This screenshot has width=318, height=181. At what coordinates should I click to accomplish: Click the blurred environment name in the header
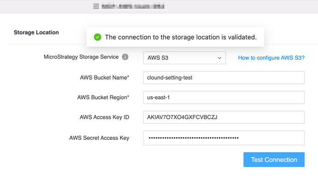tap(133, 6)
